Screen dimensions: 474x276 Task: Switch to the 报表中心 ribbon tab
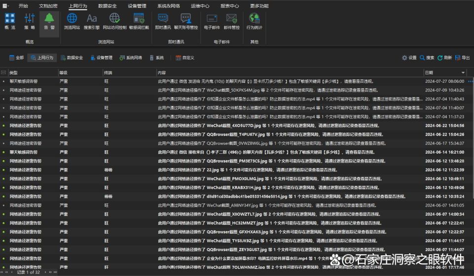230,6
